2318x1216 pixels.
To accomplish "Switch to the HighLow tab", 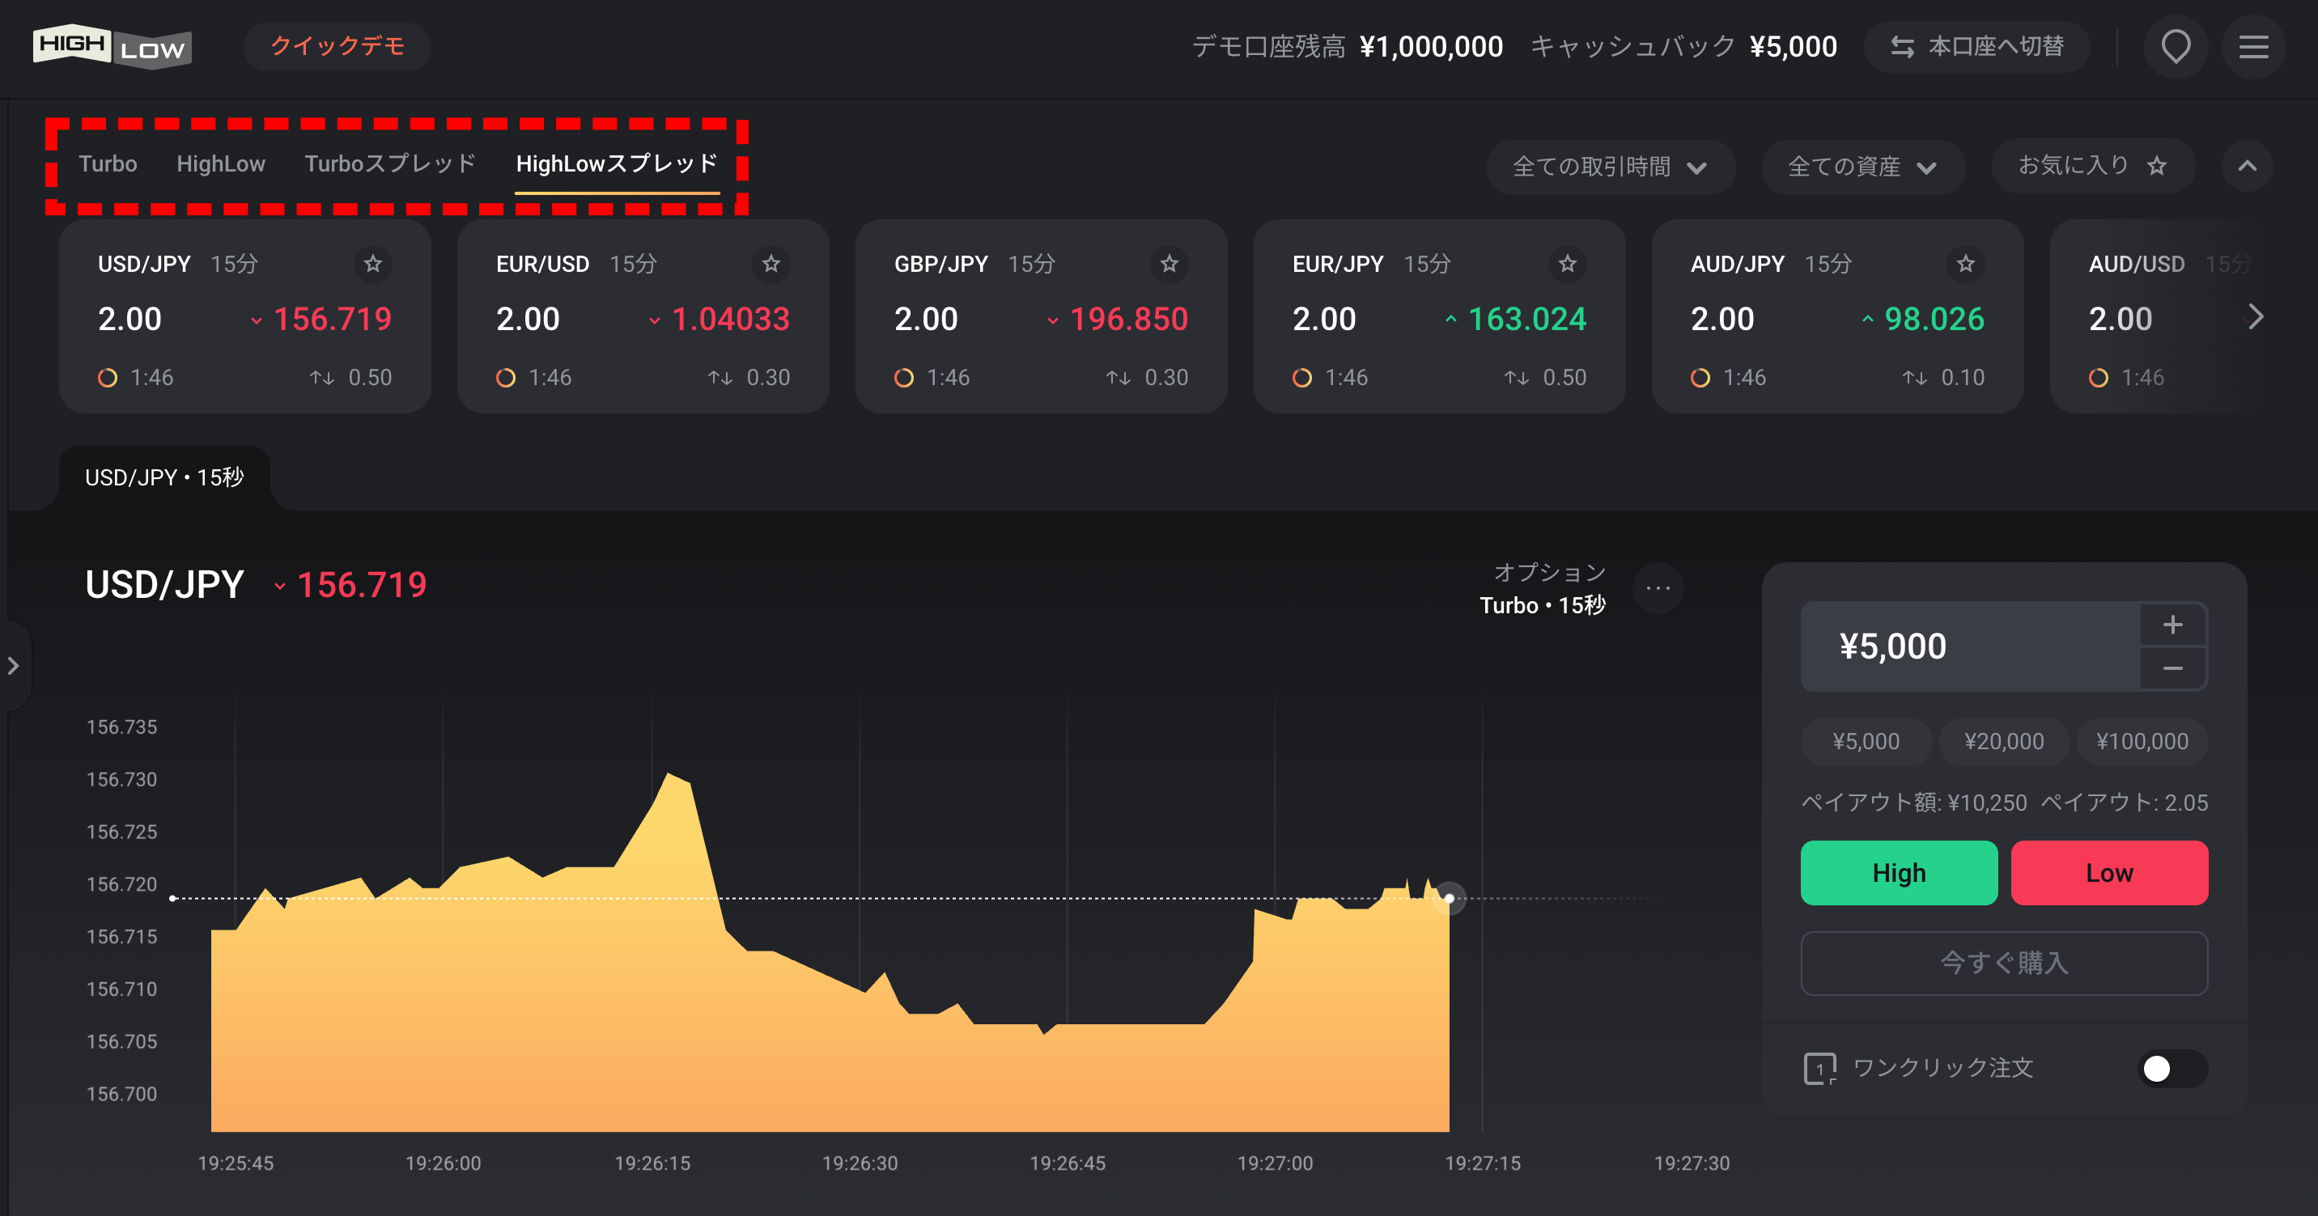I will [x=220, y=163].
